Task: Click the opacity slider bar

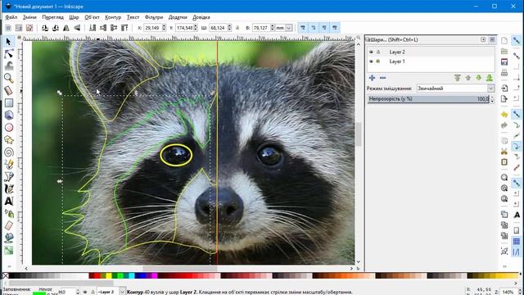Action: pos(429,99)
